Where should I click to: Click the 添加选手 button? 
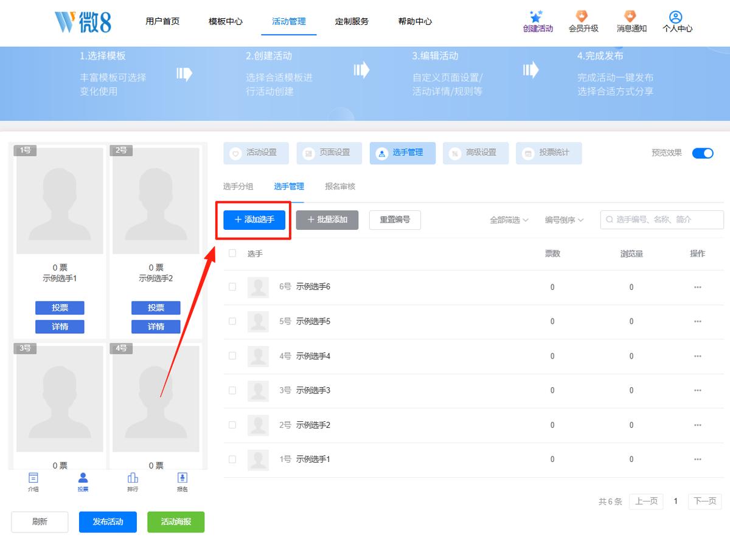(x=254, y=219)
